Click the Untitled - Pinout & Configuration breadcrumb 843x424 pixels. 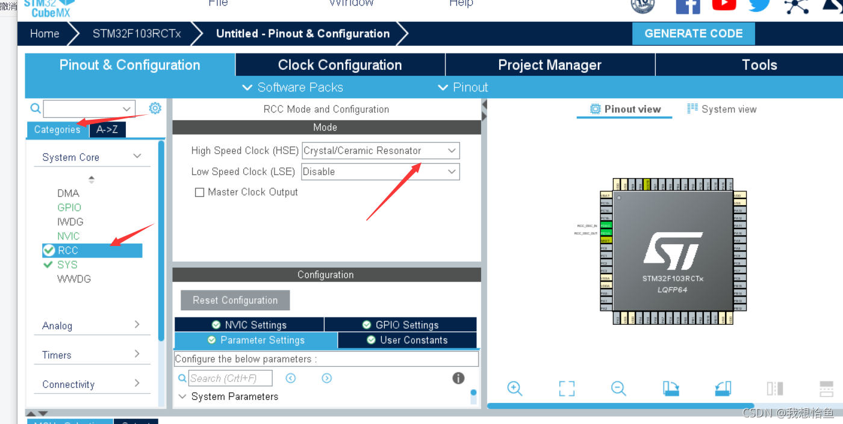(x=303, y=34)
